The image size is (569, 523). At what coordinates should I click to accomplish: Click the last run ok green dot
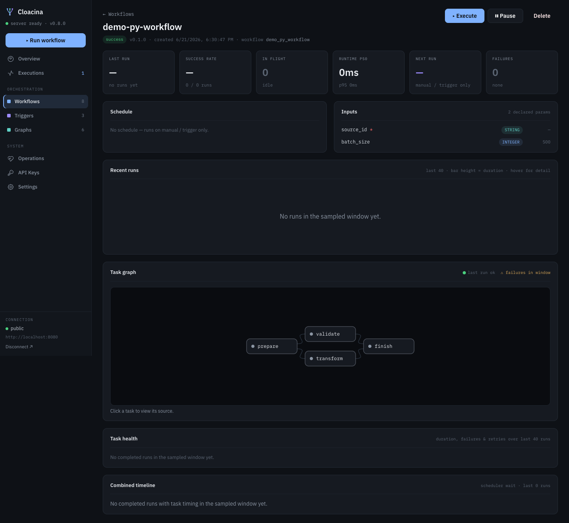click(464, 273)
